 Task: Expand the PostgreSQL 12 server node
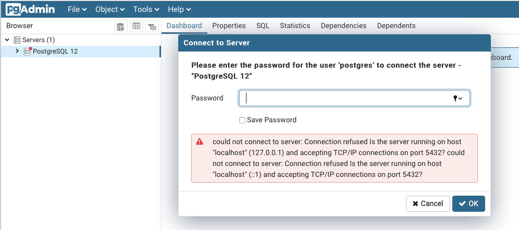[17, 51]
